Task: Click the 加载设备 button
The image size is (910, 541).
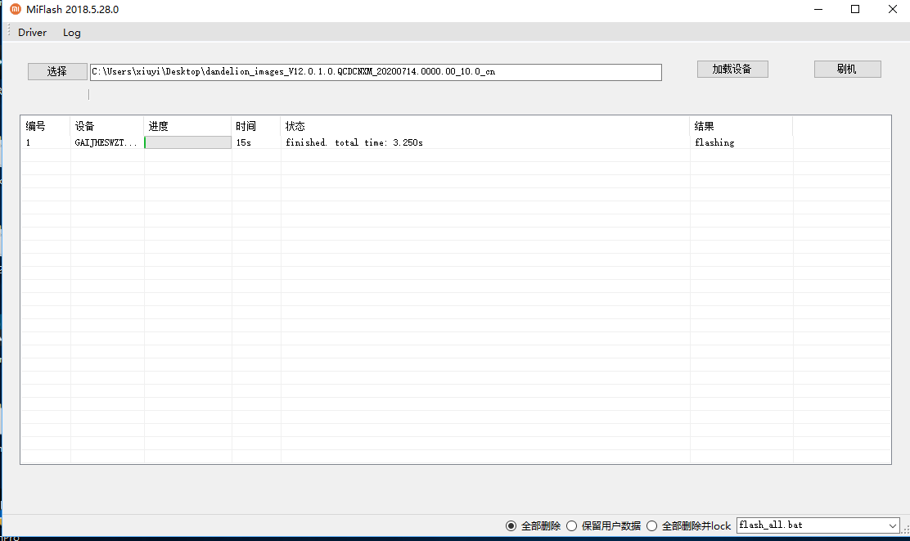Action: (x=732, y=69)
